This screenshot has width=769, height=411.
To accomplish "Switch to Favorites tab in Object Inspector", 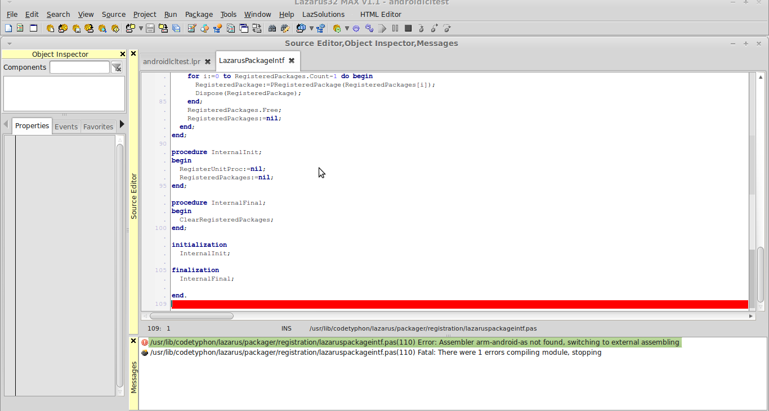I will [98, 127].
